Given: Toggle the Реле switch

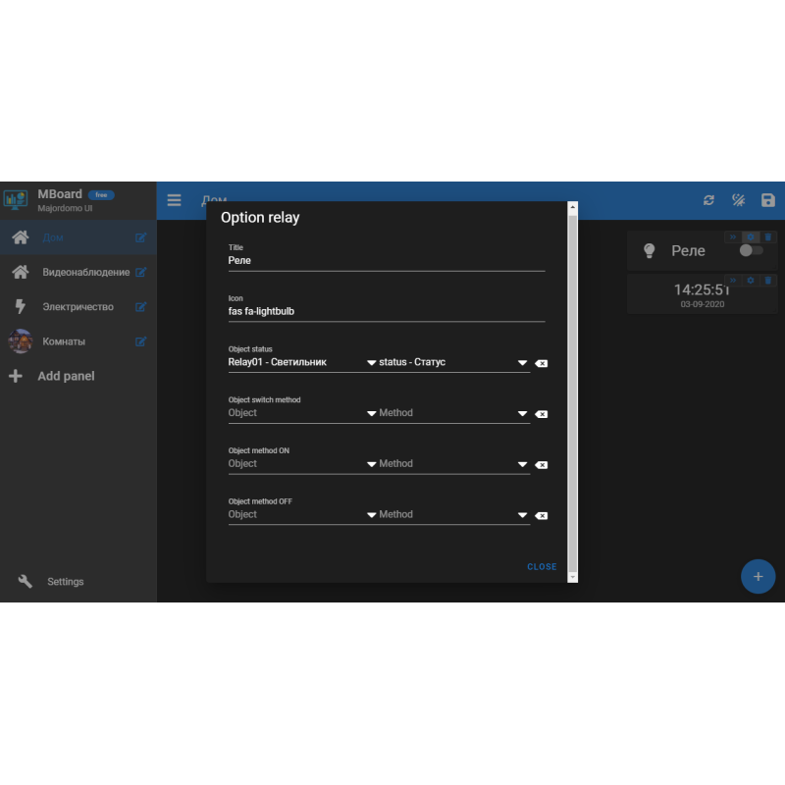Looking at the screenshot, I should pyautogui.click(x=751, y=251).
